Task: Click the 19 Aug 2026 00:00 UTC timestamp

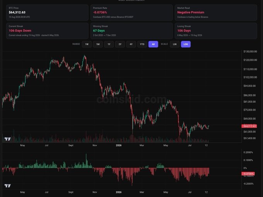Action: coord(19,17)
